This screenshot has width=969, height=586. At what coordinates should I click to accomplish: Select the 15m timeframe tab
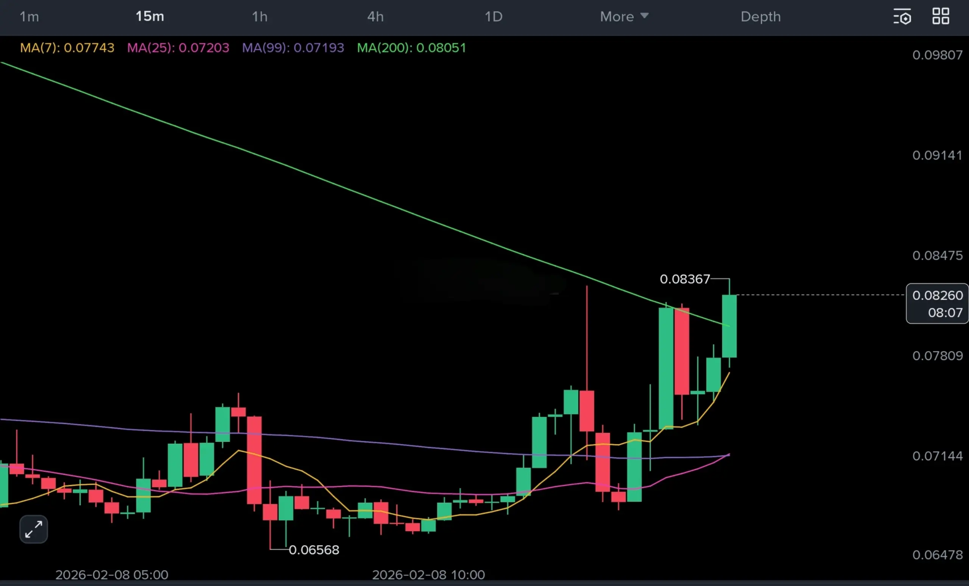tap(150, 17)
